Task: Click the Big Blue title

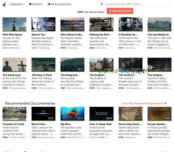Action: tap(65, 124)
